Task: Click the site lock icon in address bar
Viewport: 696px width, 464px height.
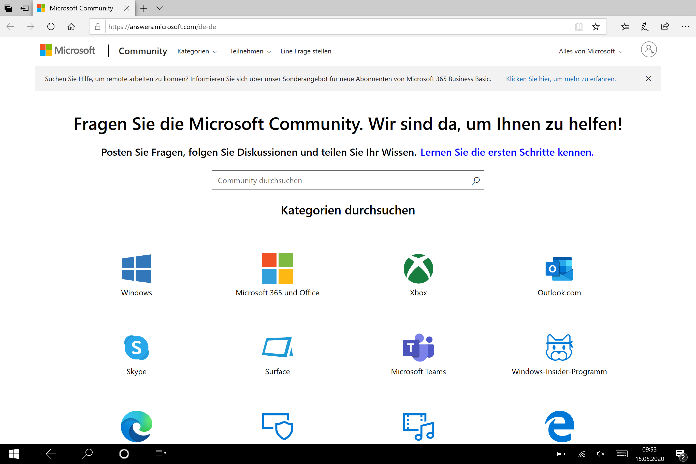Action: [x=97, y=27]
